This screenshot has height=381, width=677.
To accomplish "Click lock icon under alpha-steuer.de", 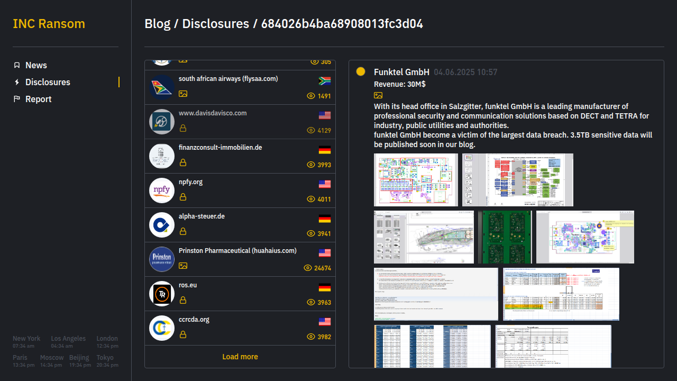I will tap(183, 231).
